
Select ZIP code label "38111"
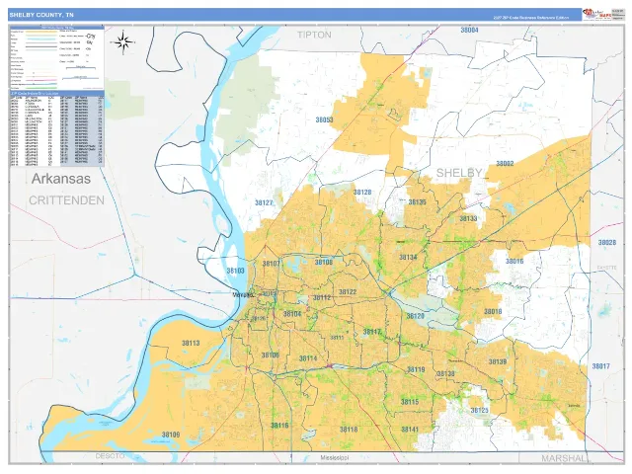click(x=337, y=338)
